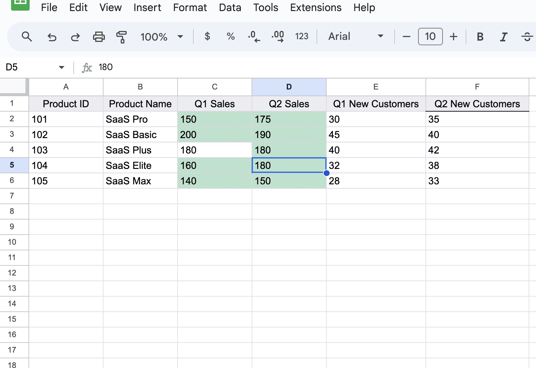Open the Tools menu

[266, 7]
